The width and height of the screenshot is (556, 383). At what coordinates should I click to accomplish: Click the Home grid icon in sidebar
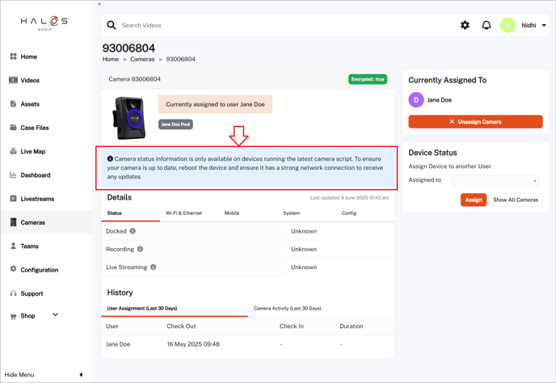point(13,57)
